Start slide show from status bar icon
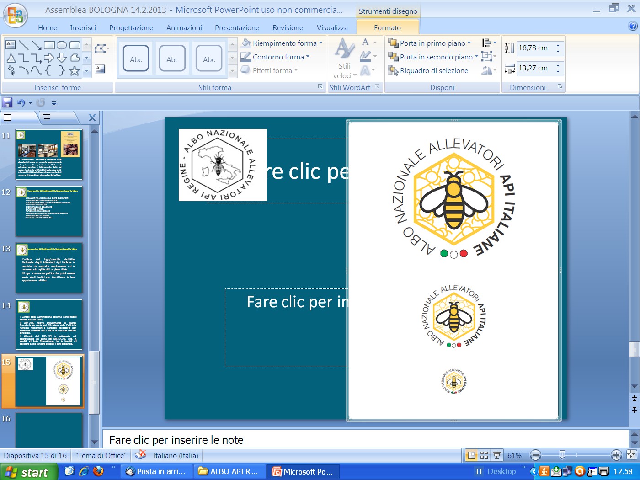Viewport: 640px width, 480px height. click(x=496, y=455)
